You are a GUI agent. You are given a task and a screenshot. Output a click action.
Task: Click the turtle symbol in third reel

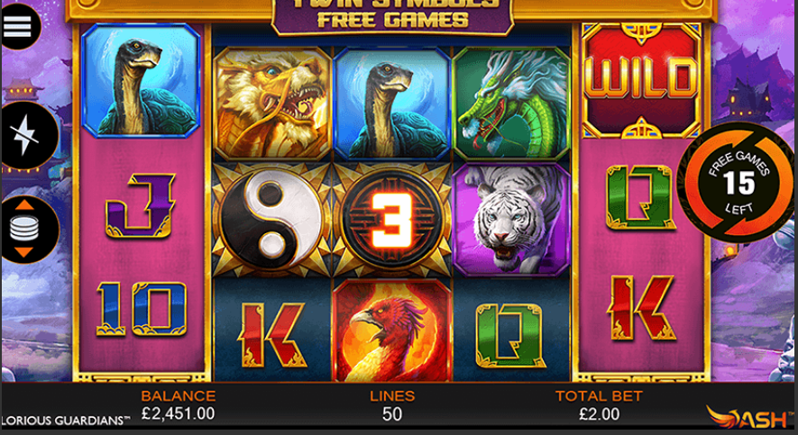pos(392,104)
